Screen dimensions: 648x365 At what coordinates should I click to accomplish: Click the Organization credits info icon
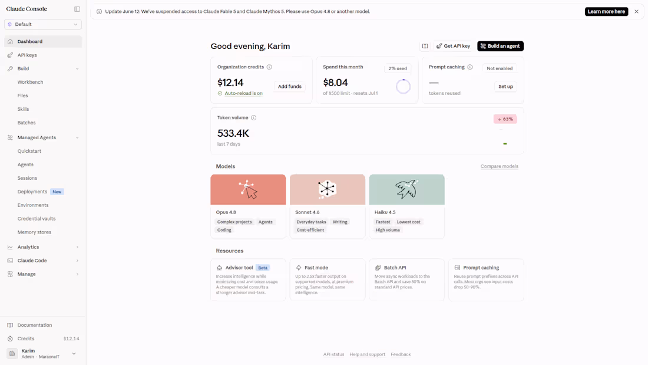click(269, 67)
